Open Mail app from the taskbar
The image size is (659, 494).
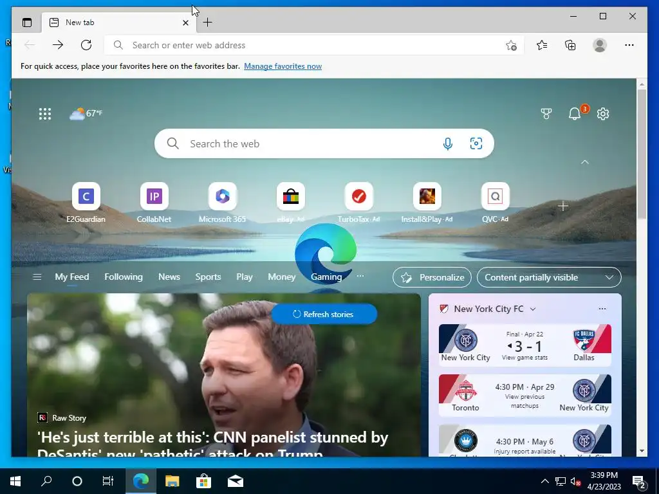pyautogui.click(x=236, y=481)
